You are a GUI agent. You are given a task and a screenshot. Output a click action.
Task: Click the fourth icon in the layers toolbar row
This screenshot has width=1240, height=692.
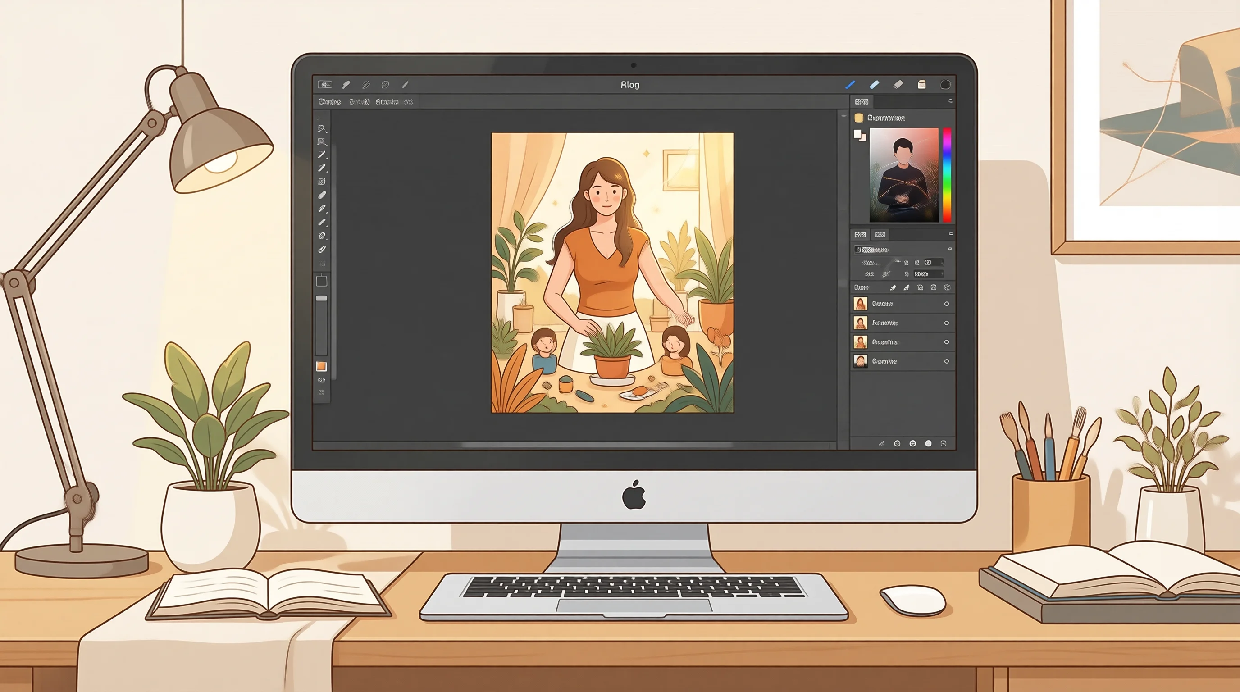[934, 287]
